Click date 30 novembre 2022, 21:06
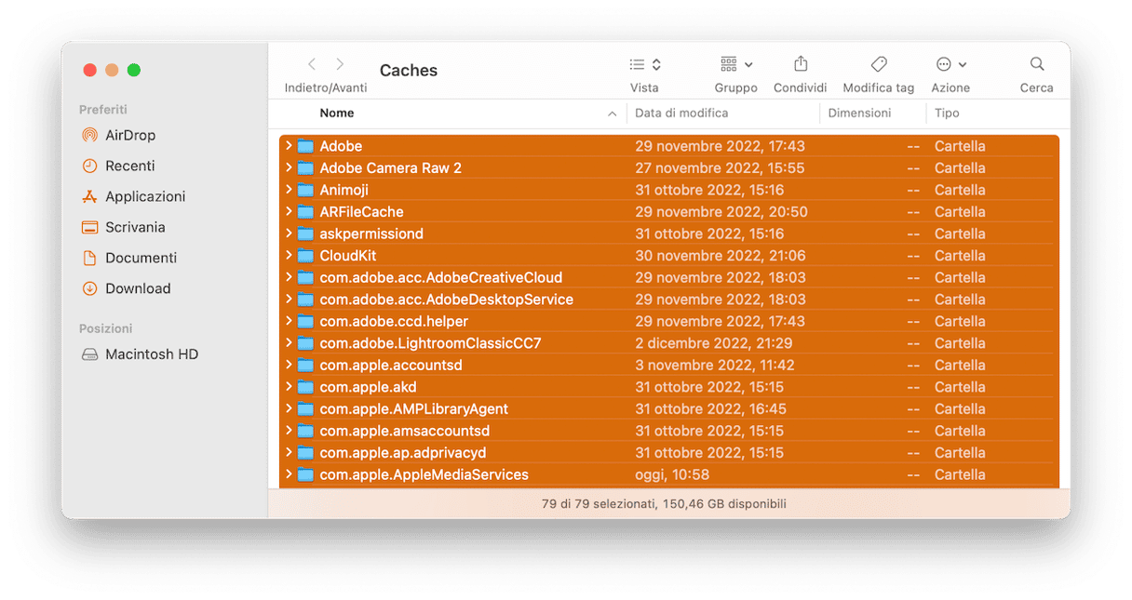 (721, 256)
